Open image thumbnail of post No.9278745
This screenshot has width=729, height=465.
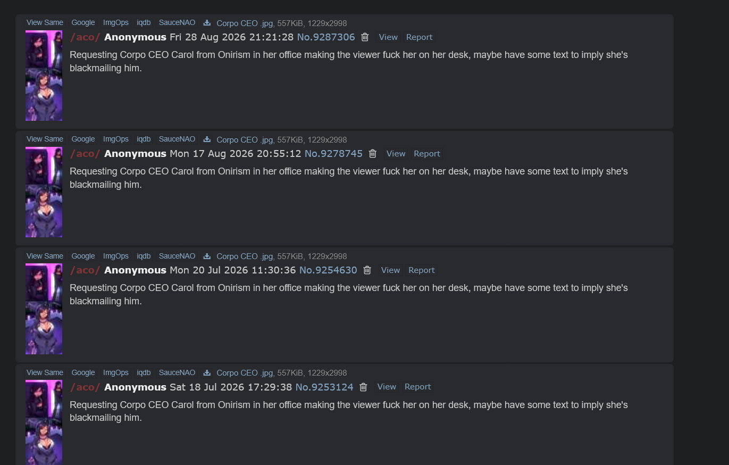point(44,192)
